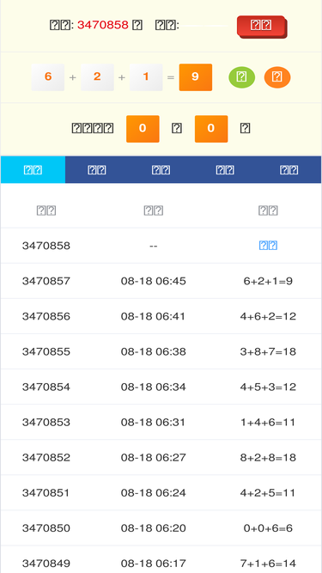Select the highlighted cyan tab
Viewport: 322px width, 573px height.
click(33, 169)
